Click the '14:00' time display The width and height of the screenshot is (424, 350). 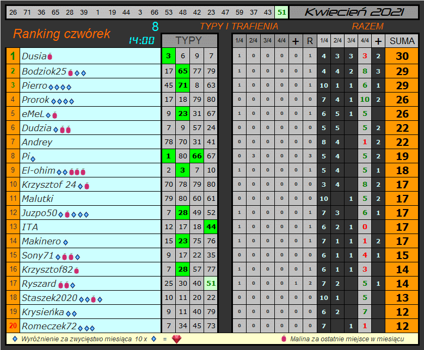click(x=142, y=41)
